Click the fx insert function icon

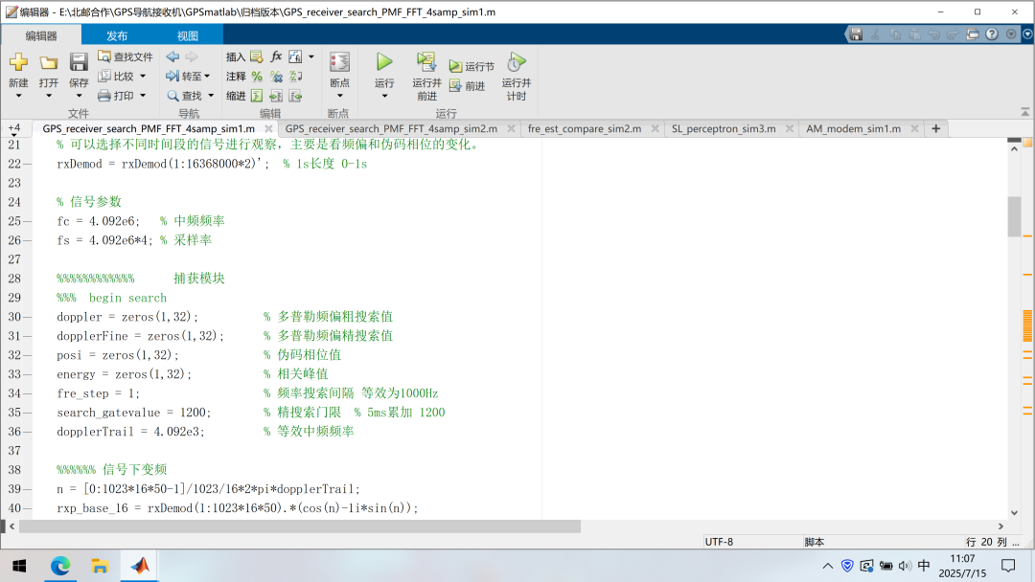click(276, 57)
